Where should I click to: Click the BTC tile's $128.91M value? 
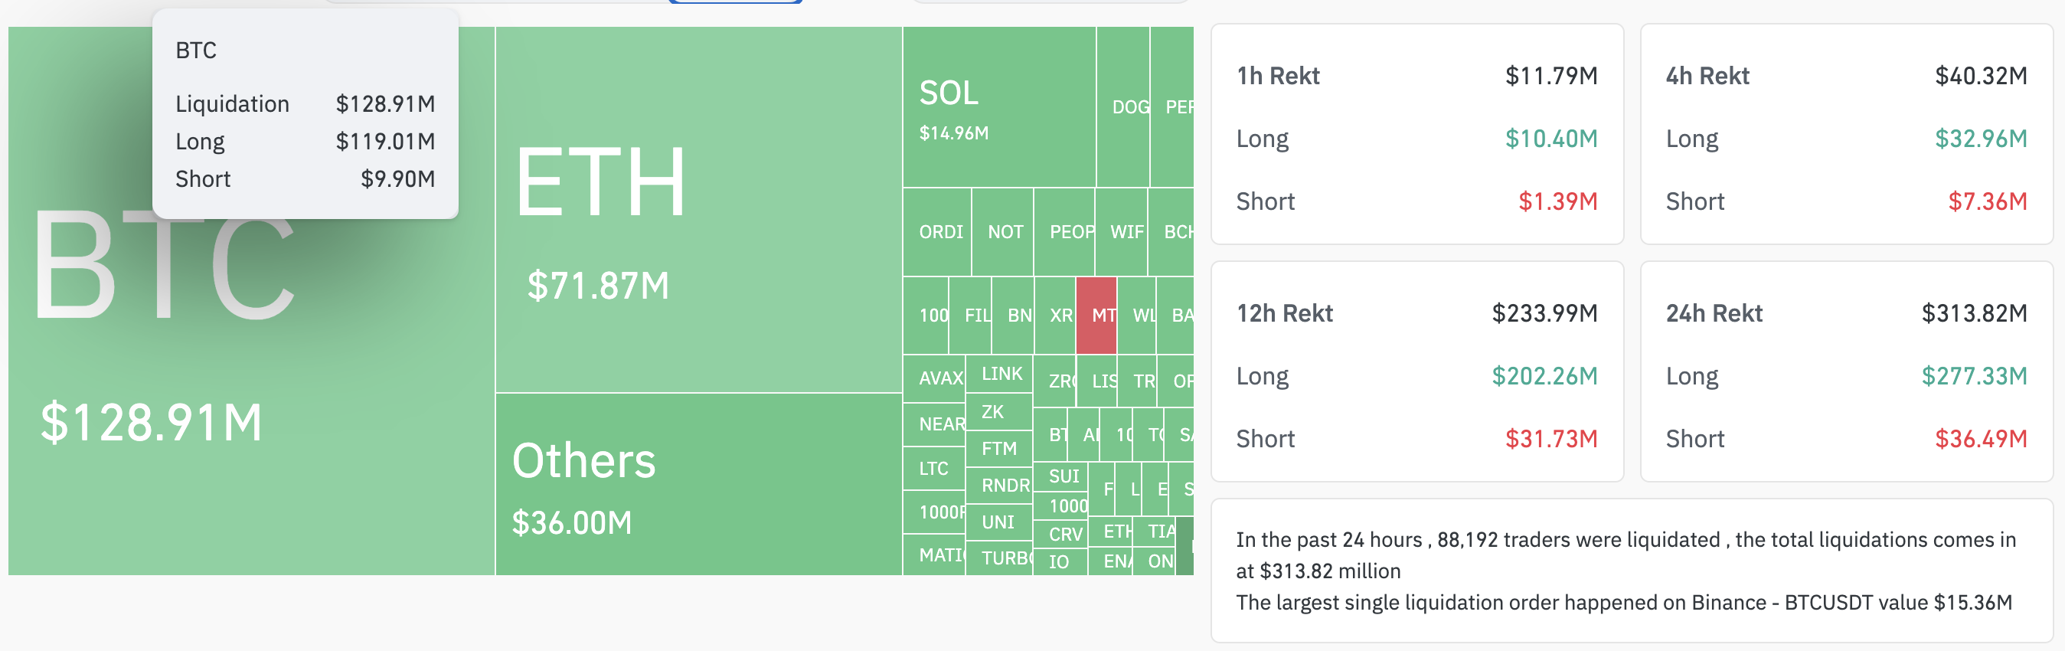pos(151,423)
